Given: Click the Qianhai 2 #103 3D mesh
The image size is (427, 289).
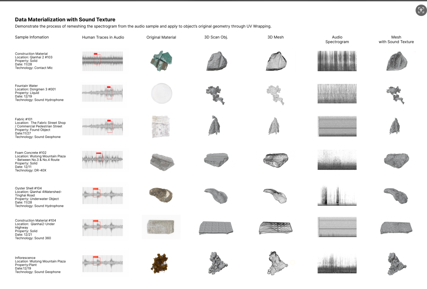Looking at the screenshot, I should click(277, 61).
